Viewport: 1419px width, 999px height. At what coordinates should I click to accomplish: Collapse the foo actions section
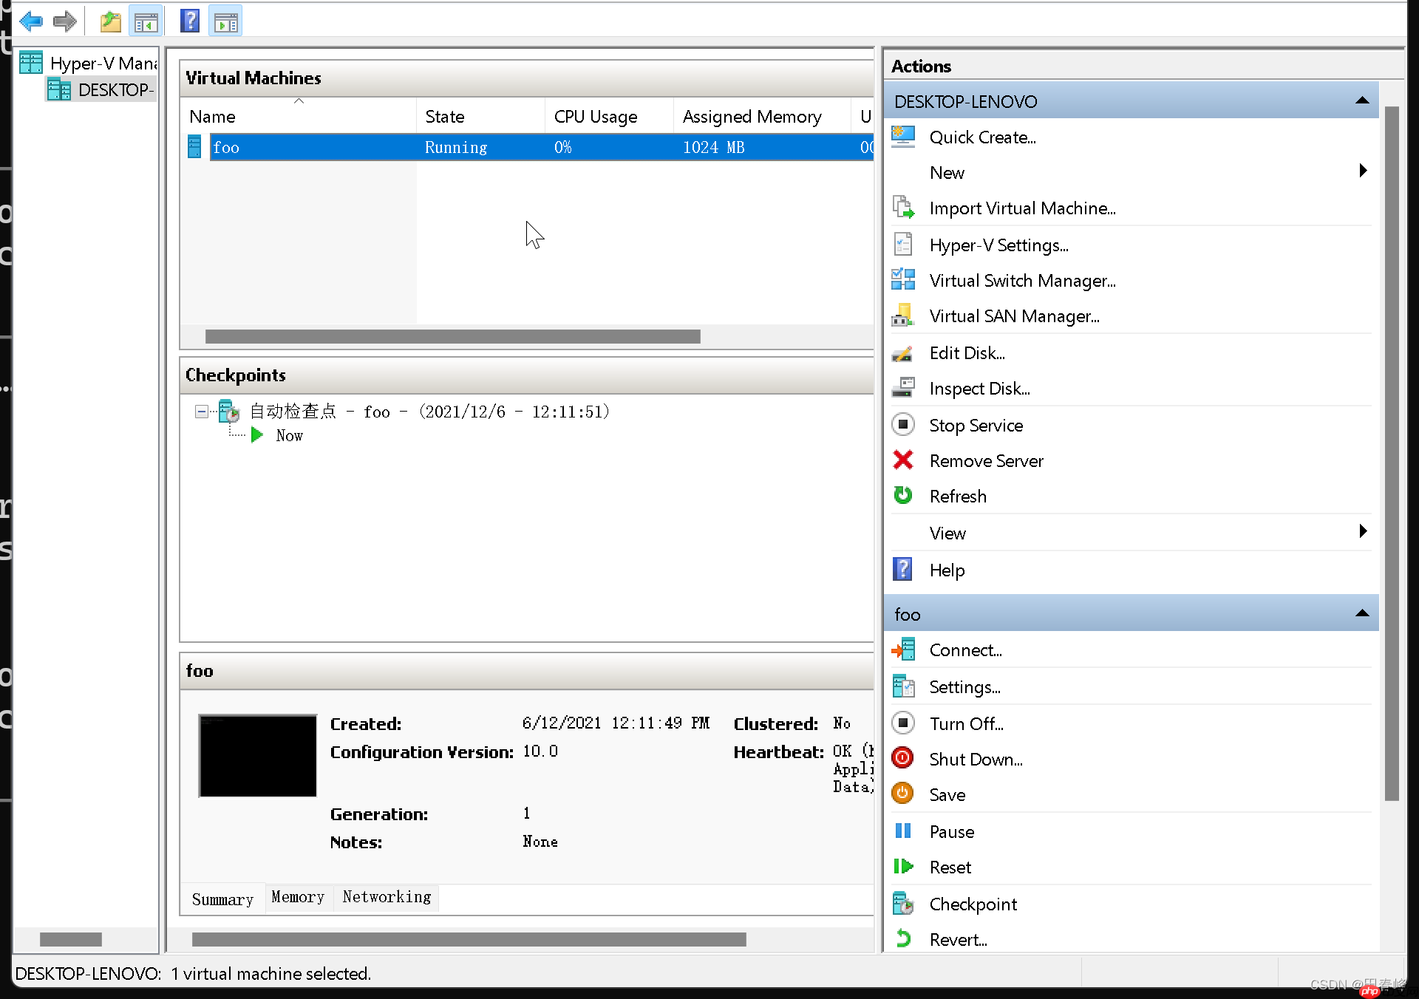[x=1361, y=614]
